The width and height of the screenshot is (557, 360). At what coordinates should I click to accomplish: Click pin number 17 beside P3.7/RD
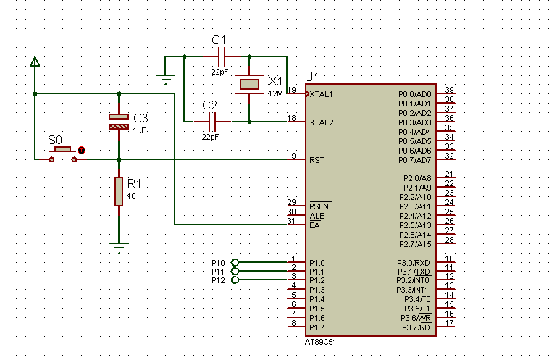(449, 323)
